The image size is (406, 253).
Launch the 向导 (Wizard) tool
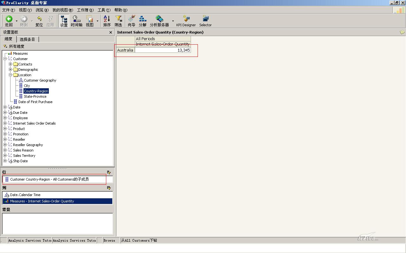[131, 21]
